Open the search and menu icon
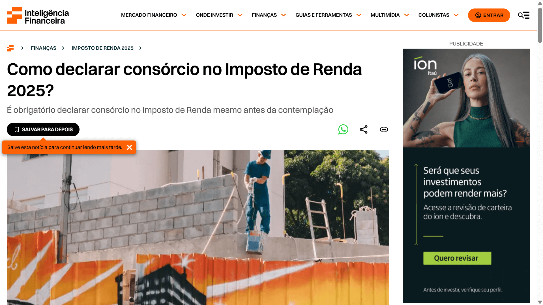The height and width of the screenshot is (305, 543). (x=524, y=15)
